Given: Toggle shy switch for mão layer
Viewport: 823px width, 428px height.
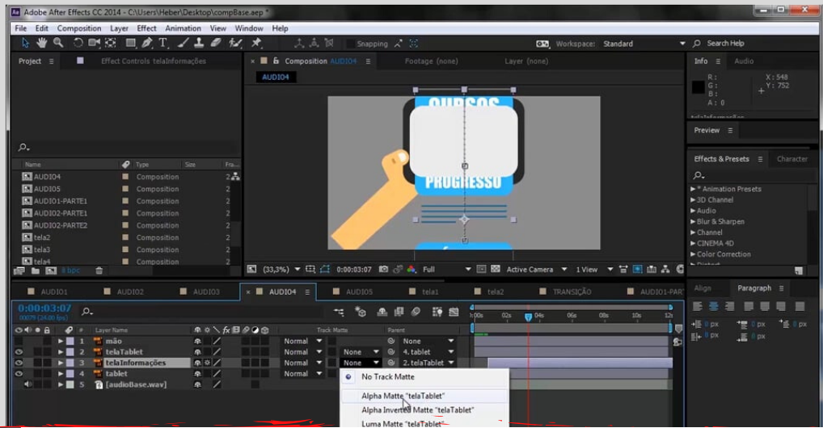Looking at the screenshot, I should click(x=197, y=341).
